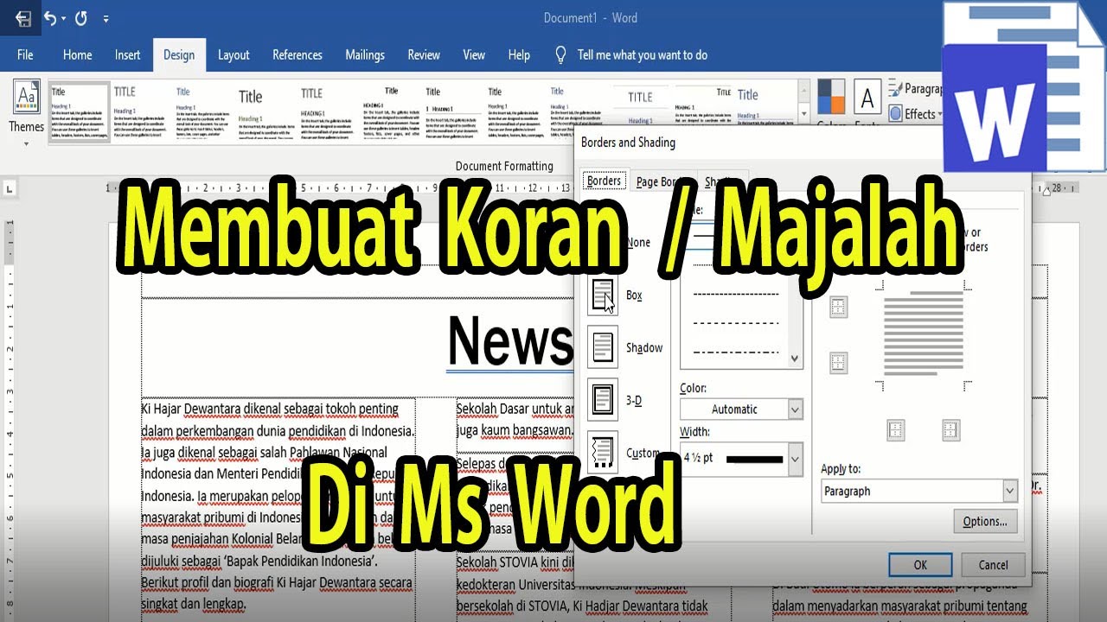The width and height of the screenshot is (1107, 622).
Task: Click the ruler tab selector icon
Action: [10, 187]
